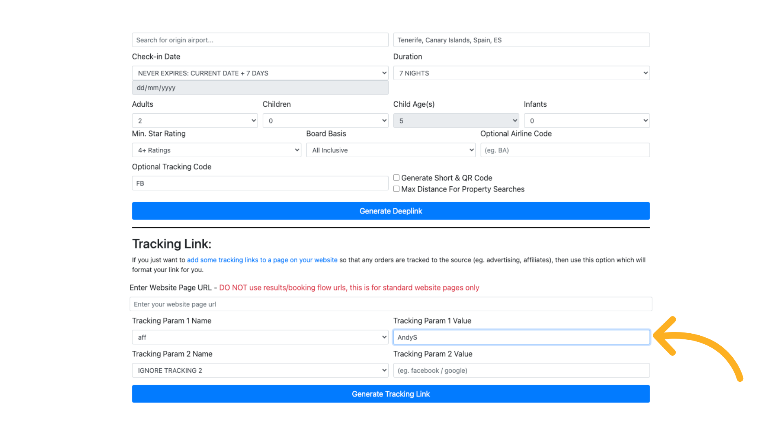Open Tracking Param 1 Name dropdown
Viewport: 782px width, 440px height.
260,337
